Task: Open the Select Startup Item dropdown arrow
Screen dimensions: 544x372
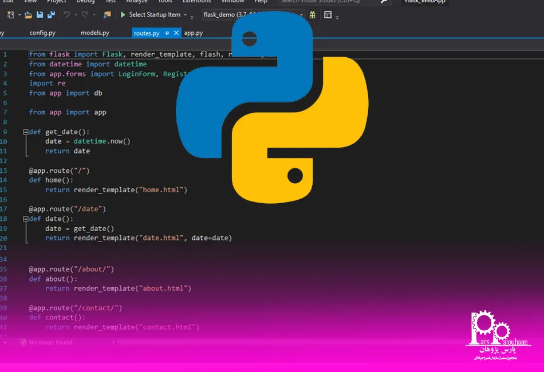Action: pyautogui.click(x=186, y=15)
